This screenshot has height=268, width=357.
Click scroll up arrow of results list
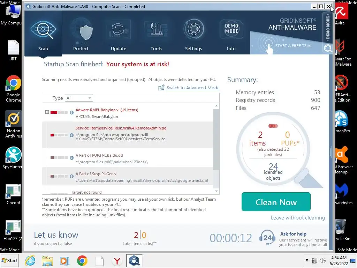(x=216, y=106)
